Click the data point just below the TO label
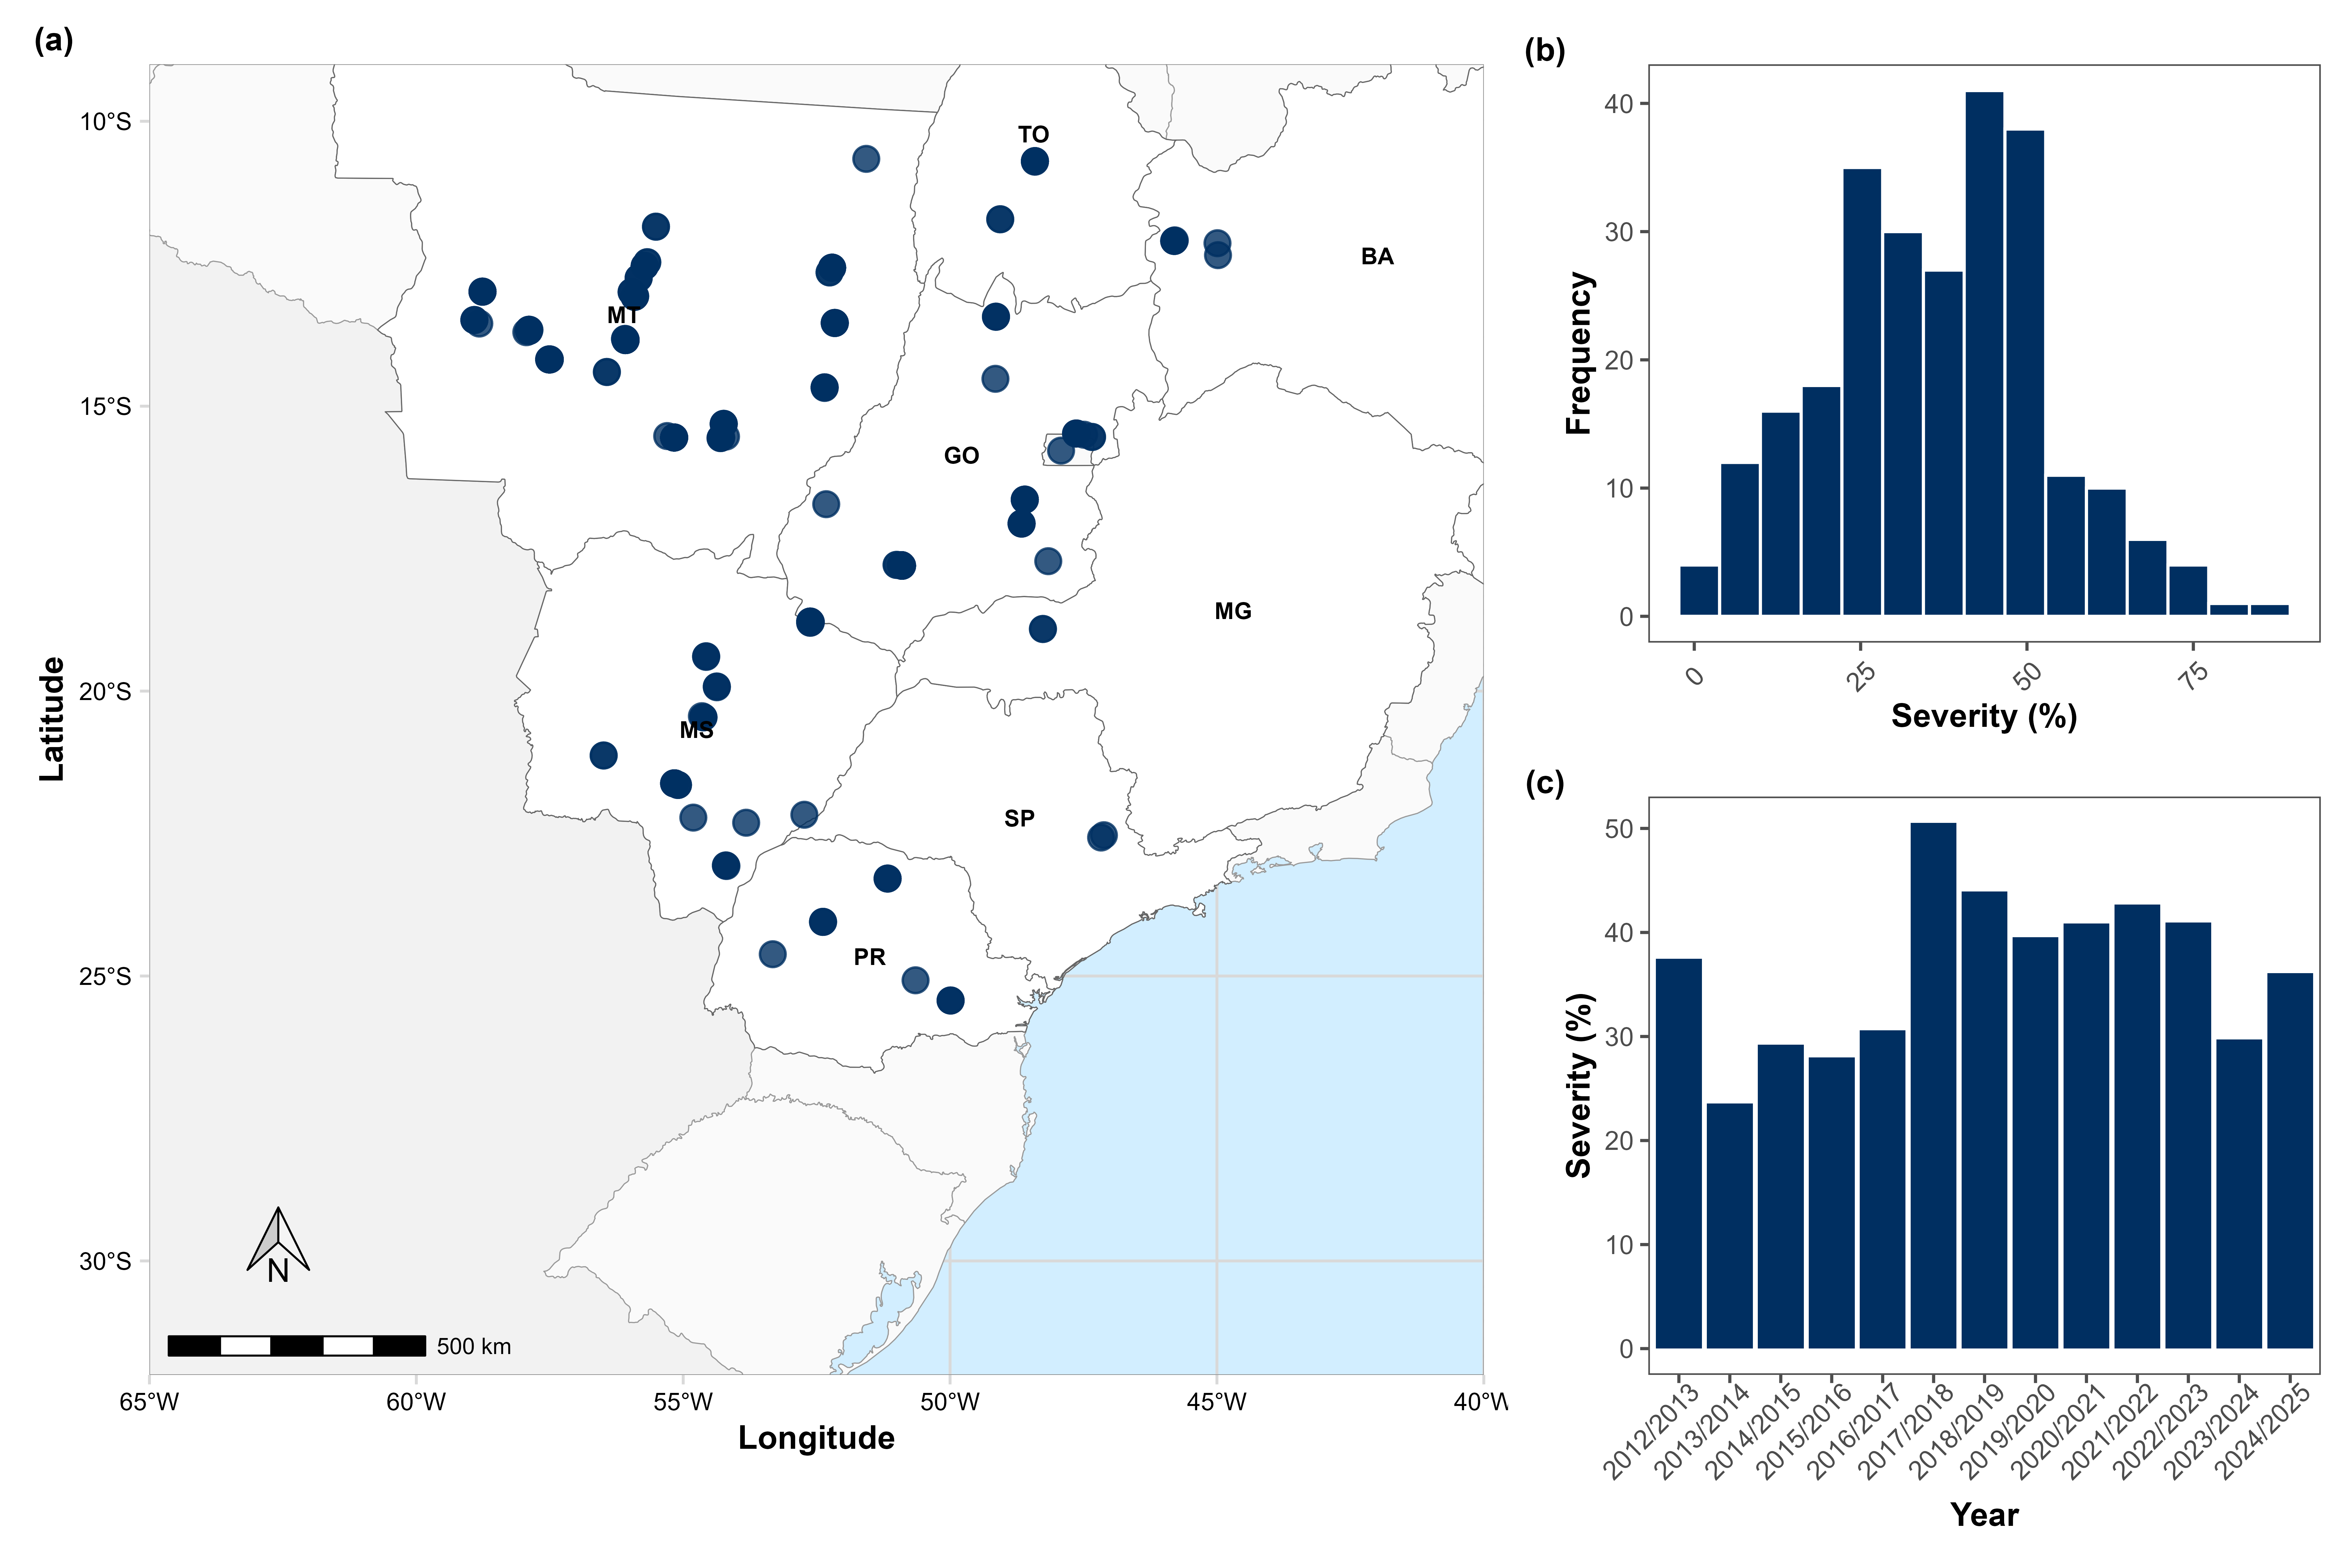The image size is (2352, 1568). (1035, 161)
